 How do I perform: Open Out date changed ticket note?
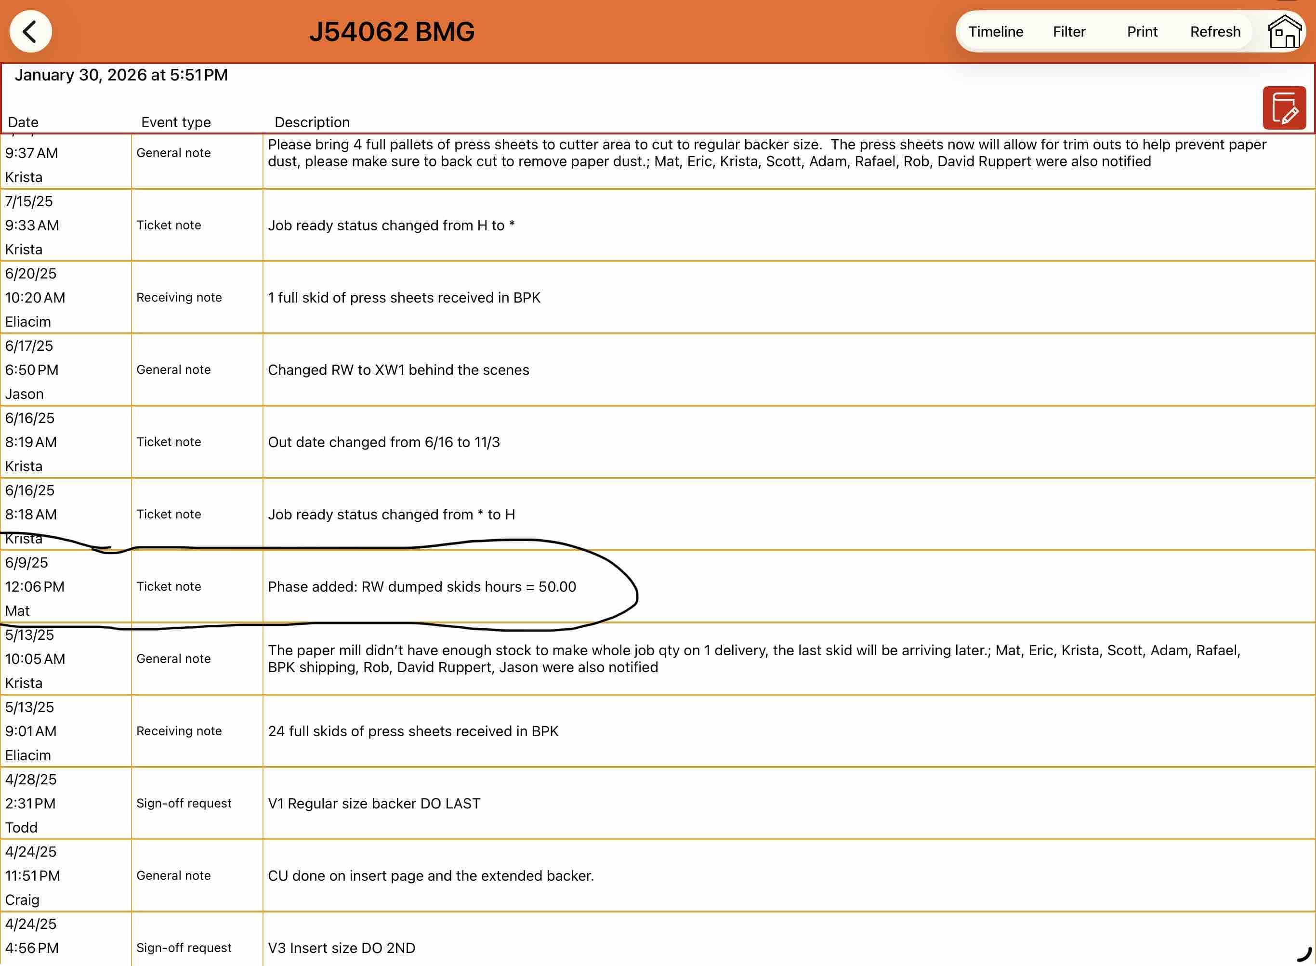pos(383,442)
